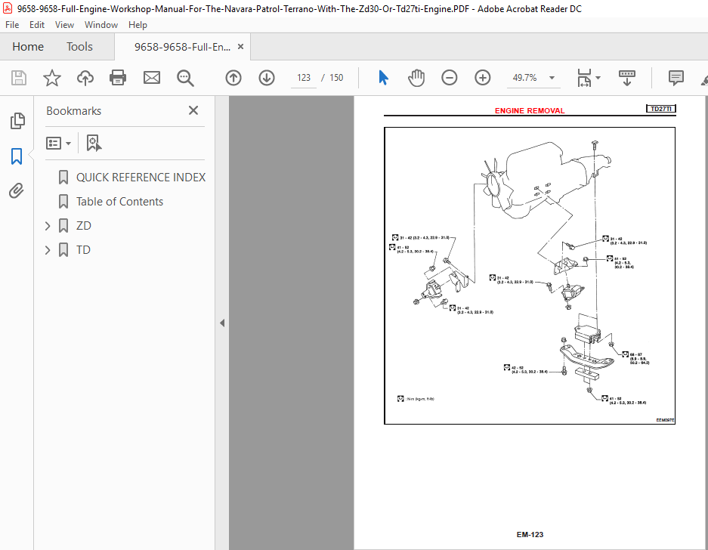Go to next page arrow
This screenshot has width=708, height=550.
click(x=267, y=78)
